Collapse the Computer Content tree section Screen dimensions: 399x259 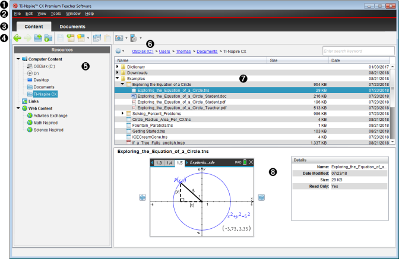(17, 59)
